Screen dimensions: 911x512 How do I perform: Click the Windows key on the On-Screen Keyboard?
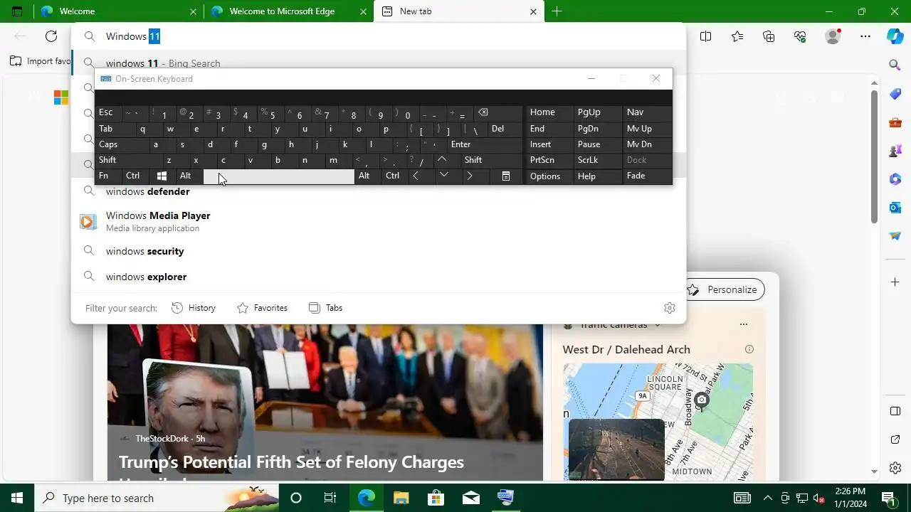click(x=162, y=176)
